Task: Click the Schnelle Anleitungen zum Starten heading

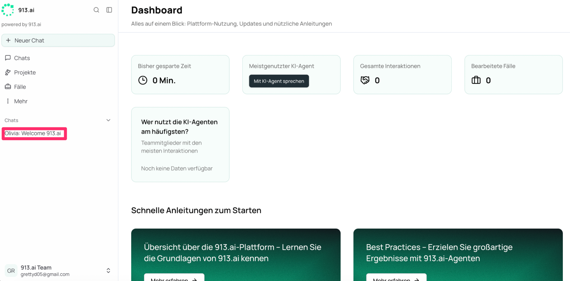Action: point(196,210)
